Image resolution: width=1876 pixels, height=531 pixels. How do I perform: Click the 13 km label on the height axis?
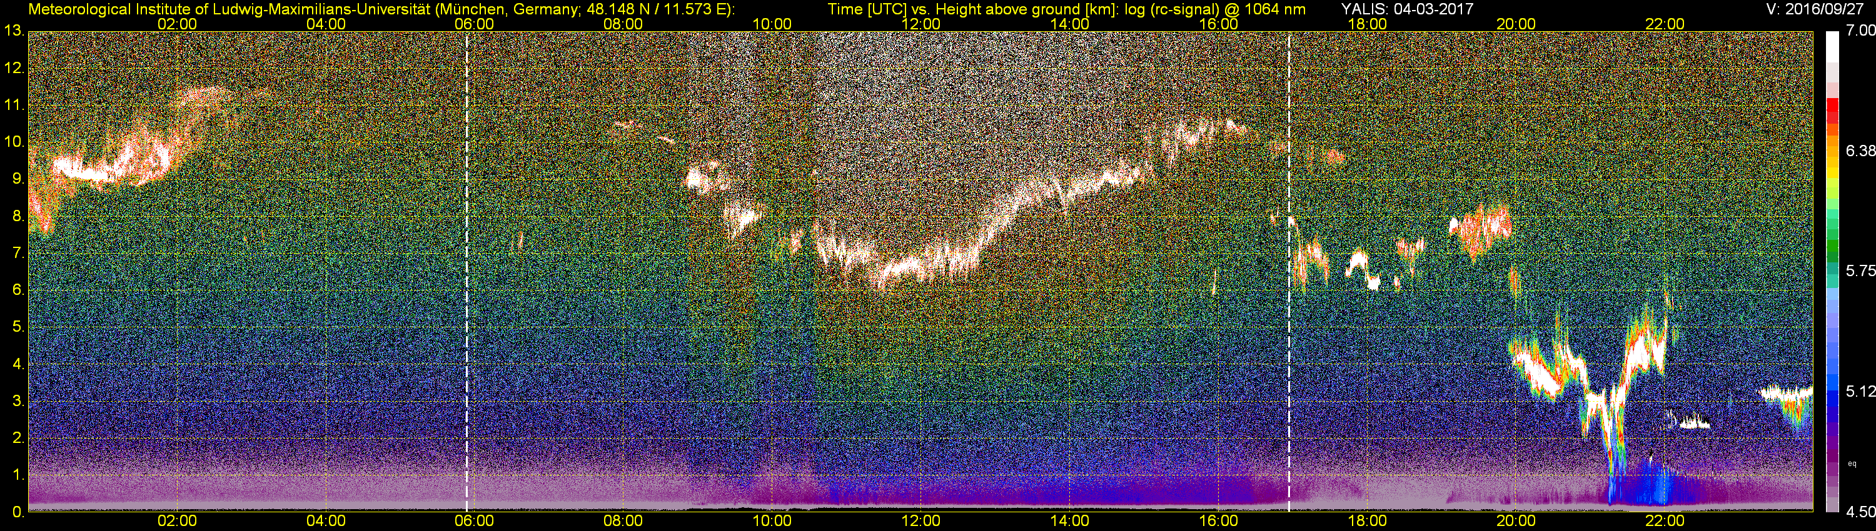(13, 31)
